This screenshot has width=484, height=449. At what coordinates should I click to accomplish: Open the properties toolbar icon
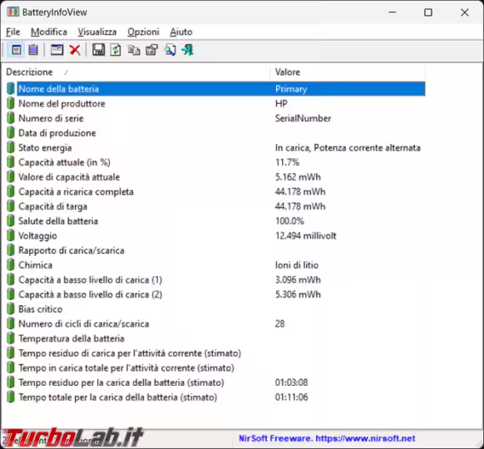pyautogui.click(x=151, y=50)
